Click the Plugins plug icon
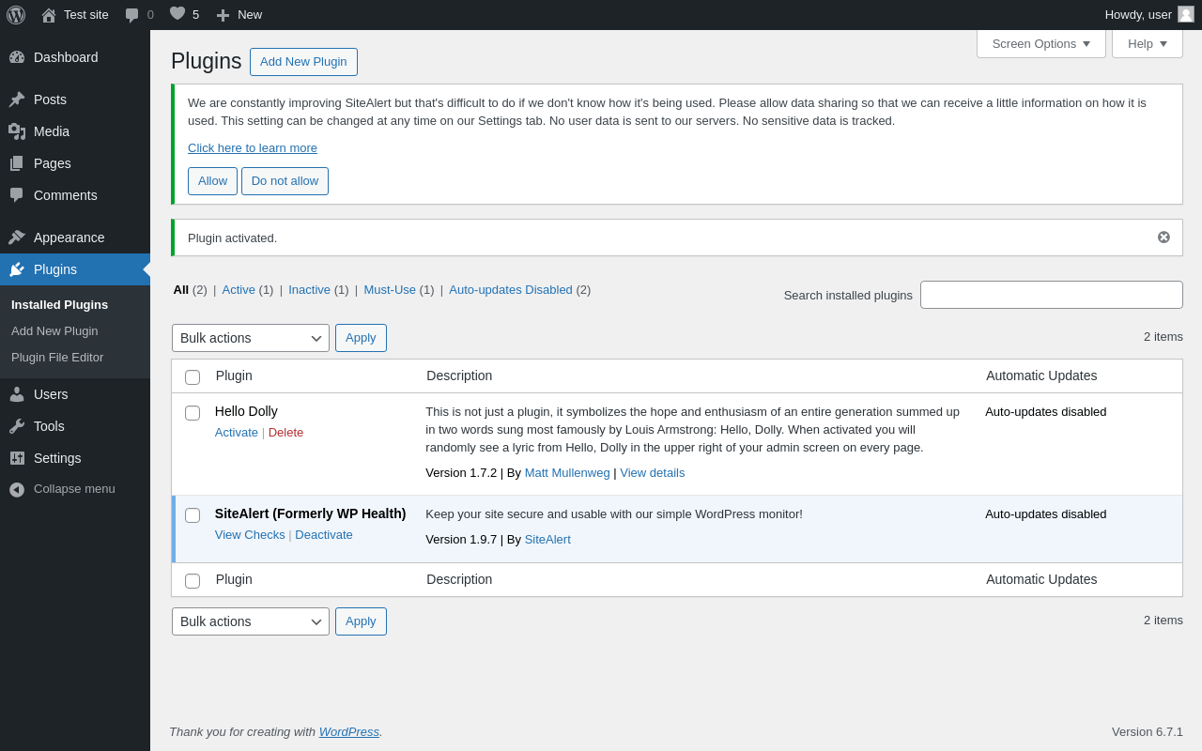Viewport: 1202px width, 751px height. (x=17, y=269)
